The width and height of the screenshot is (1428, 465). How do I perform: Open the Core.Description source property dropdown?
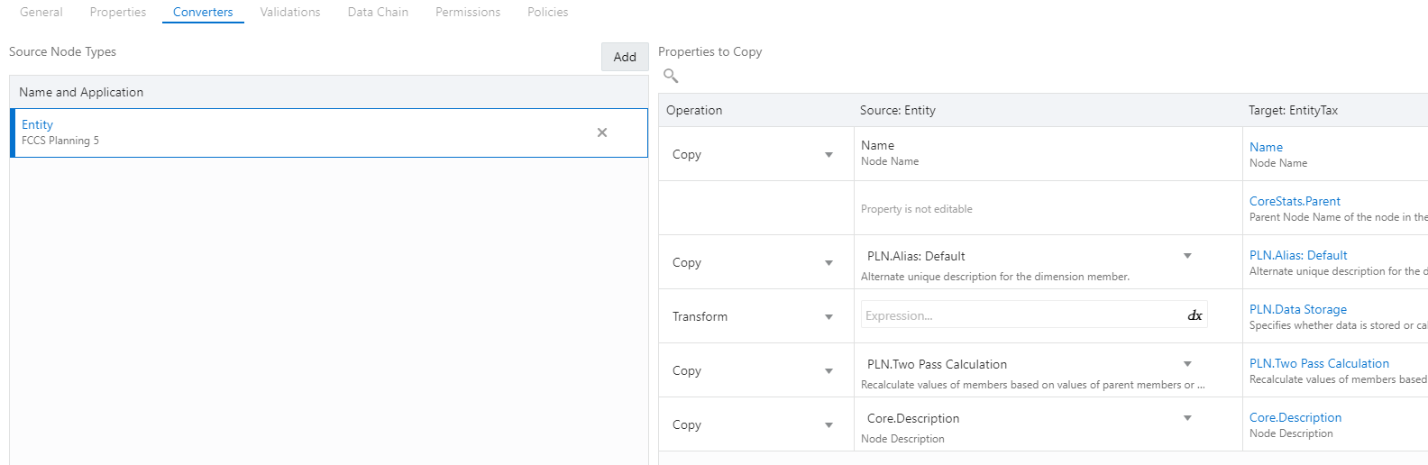[x=1187, y=418]
